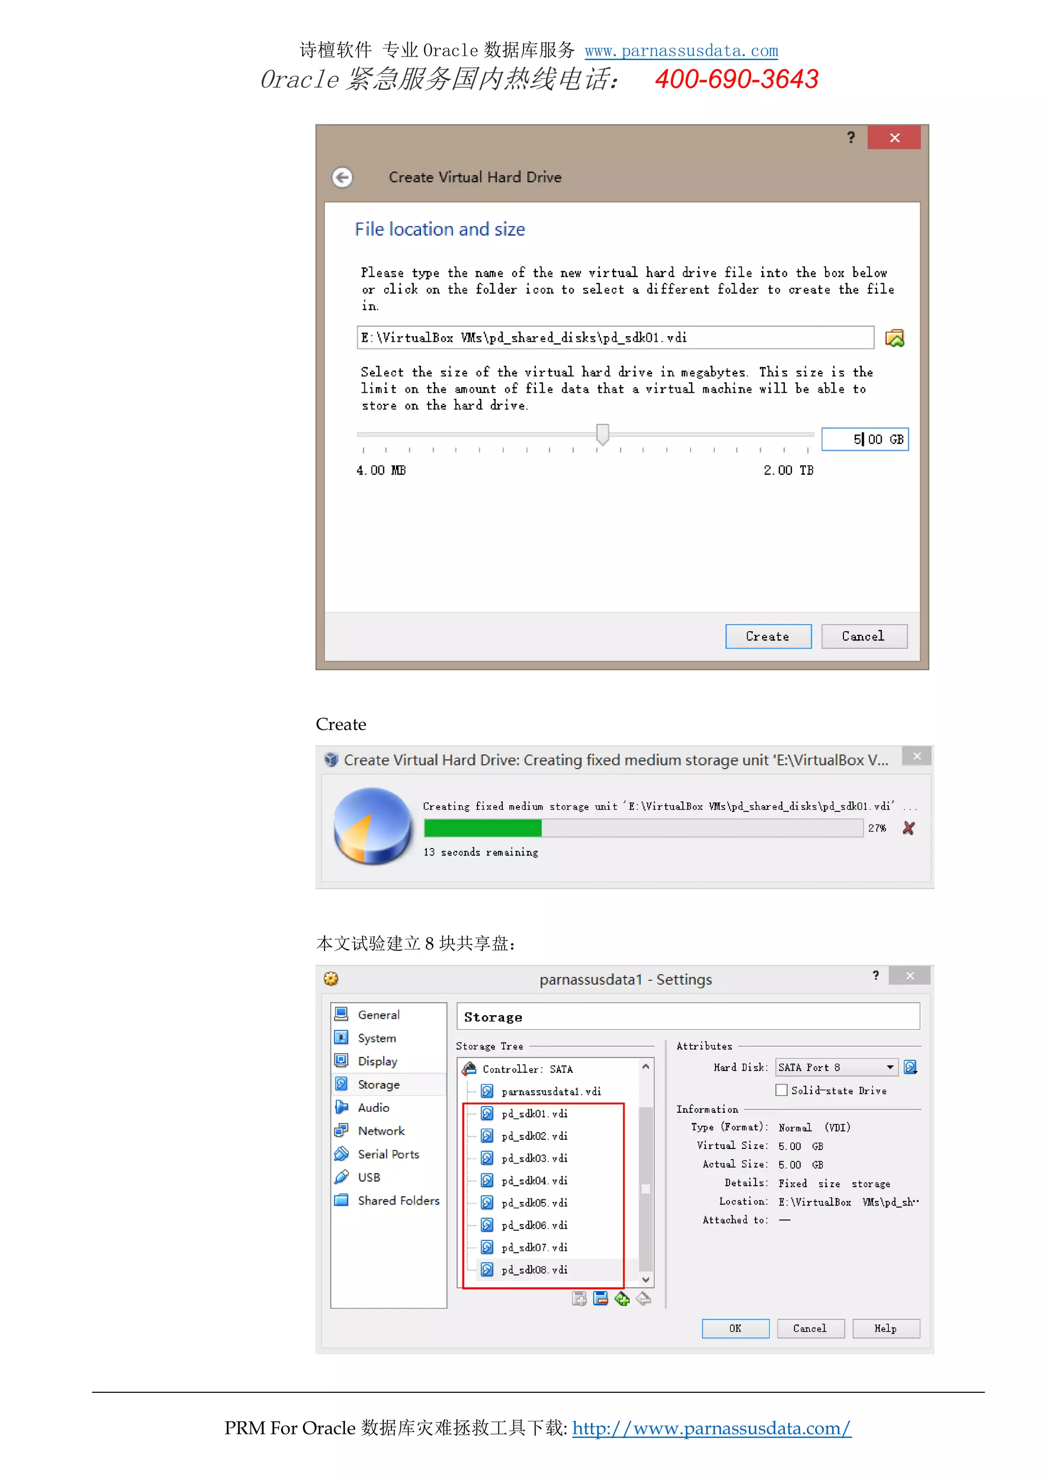Cancel the disk creation progress with red X

[x=908, y=828]
